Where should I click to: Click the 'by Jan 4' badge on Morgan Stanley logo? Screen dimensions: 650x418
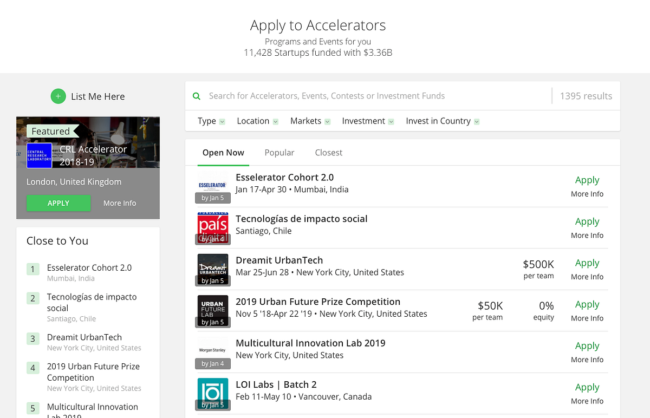[x=212, y=363]
